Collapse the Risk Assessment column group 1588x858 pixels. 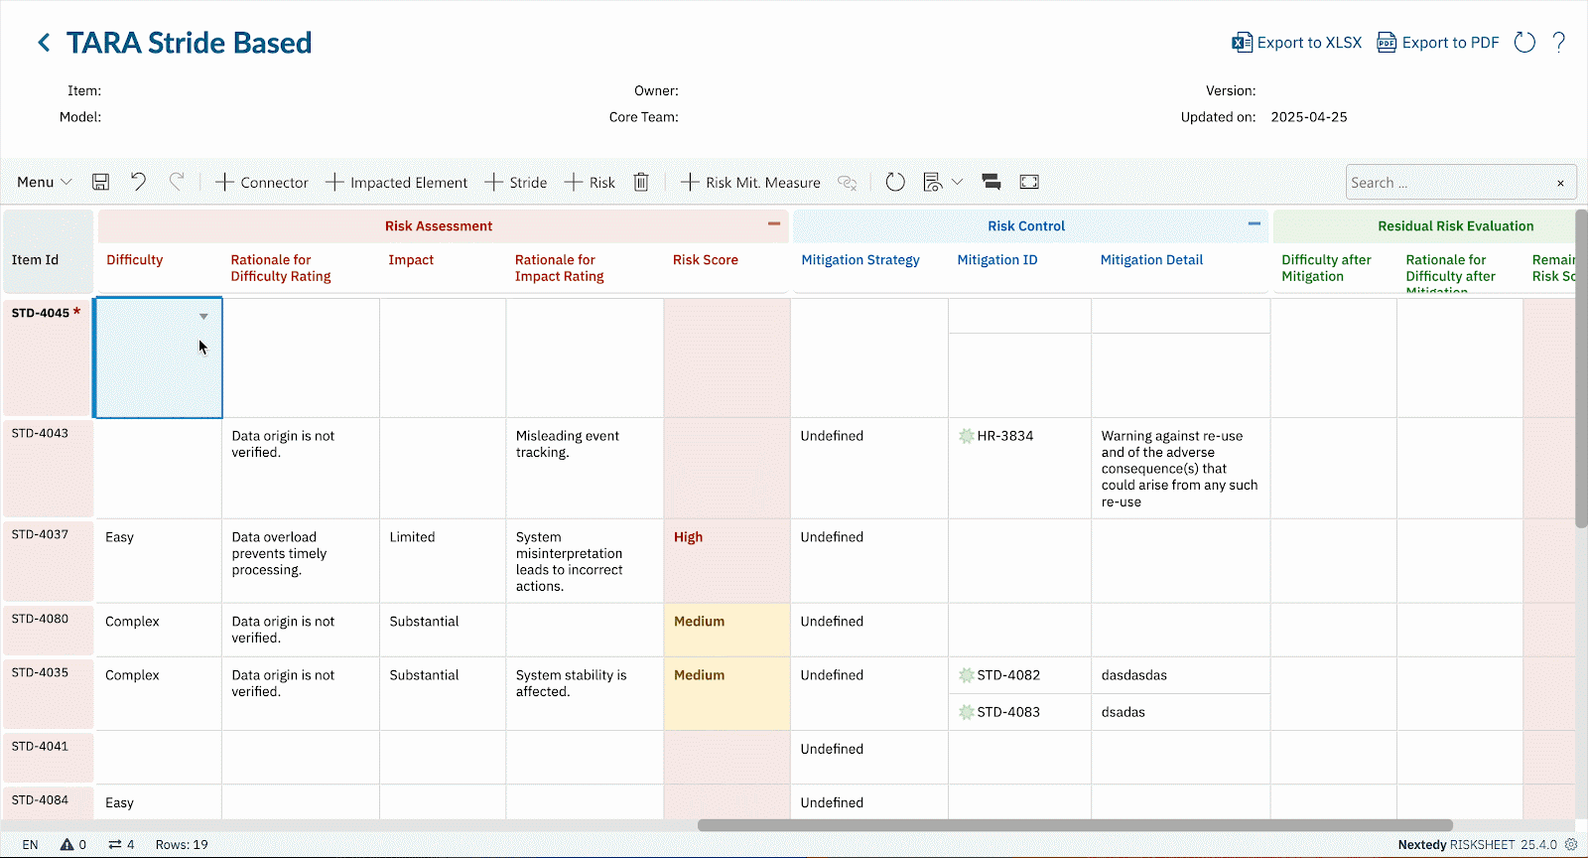click(774, 224)
